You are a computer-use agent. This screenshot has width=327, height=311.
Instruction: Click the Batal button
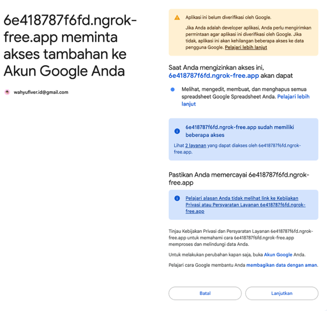click(x=205, y=293)
